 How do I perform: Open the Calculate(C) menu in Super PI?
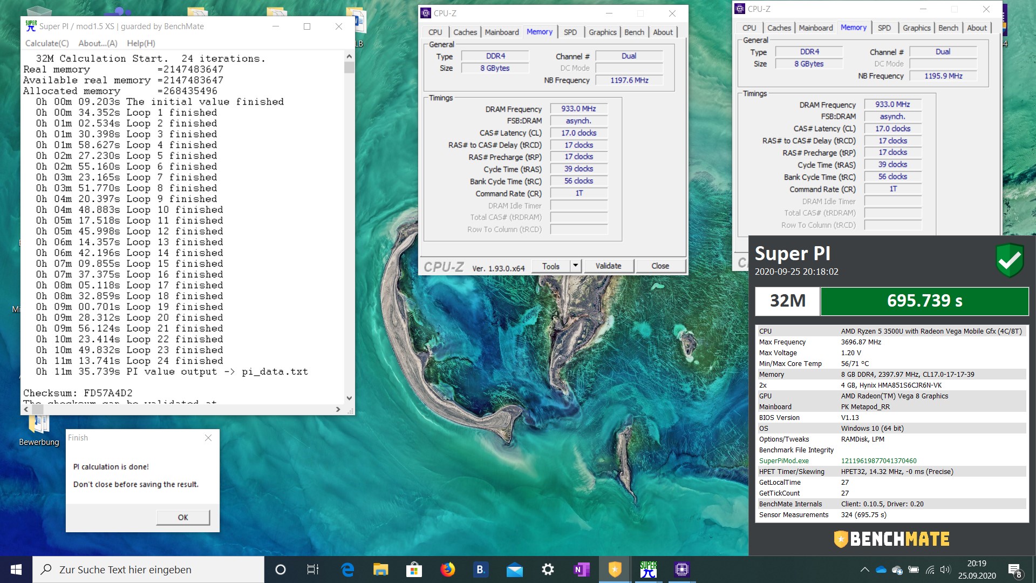tap(47, 43)
